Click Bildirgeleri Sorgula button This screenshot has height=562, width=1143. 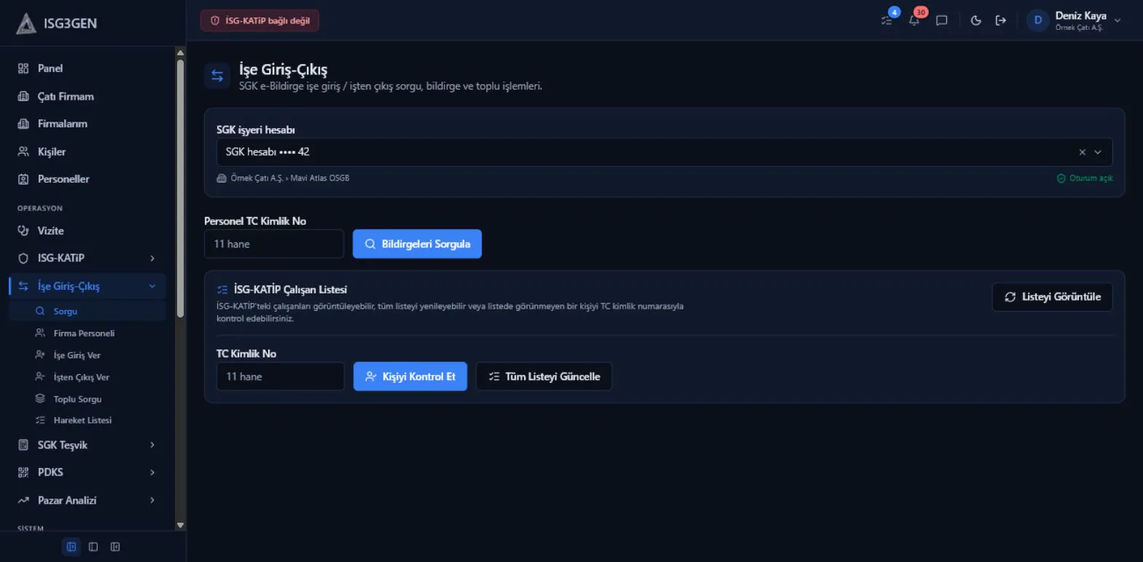(x=417, y=244)
